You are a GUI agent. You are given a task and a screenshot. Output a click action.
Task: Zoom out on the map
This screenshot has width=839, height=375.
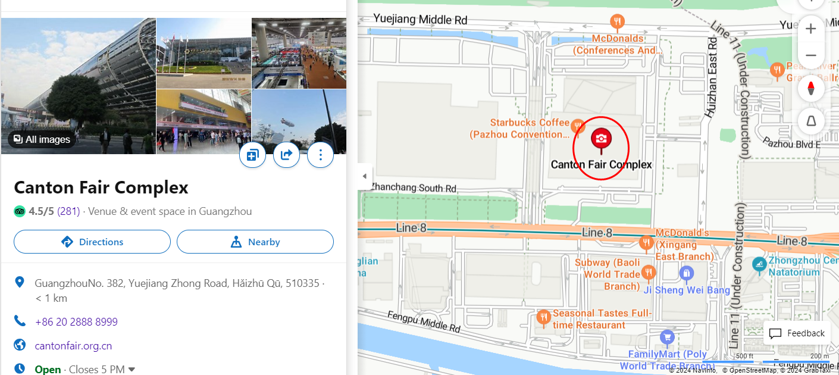click(x=810, y=55)
